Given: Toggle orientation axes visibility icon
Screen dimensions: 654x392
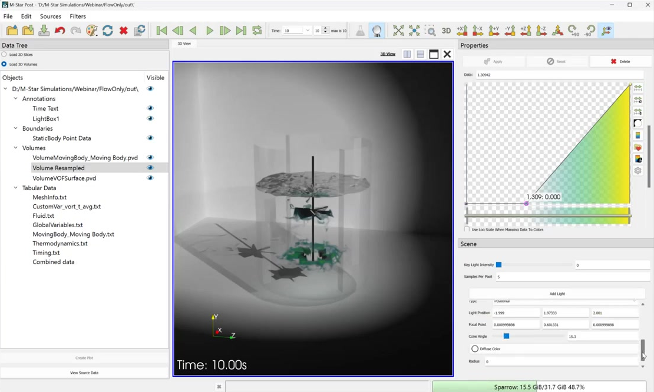Looking at the screenshot, I should coord(606,31).
